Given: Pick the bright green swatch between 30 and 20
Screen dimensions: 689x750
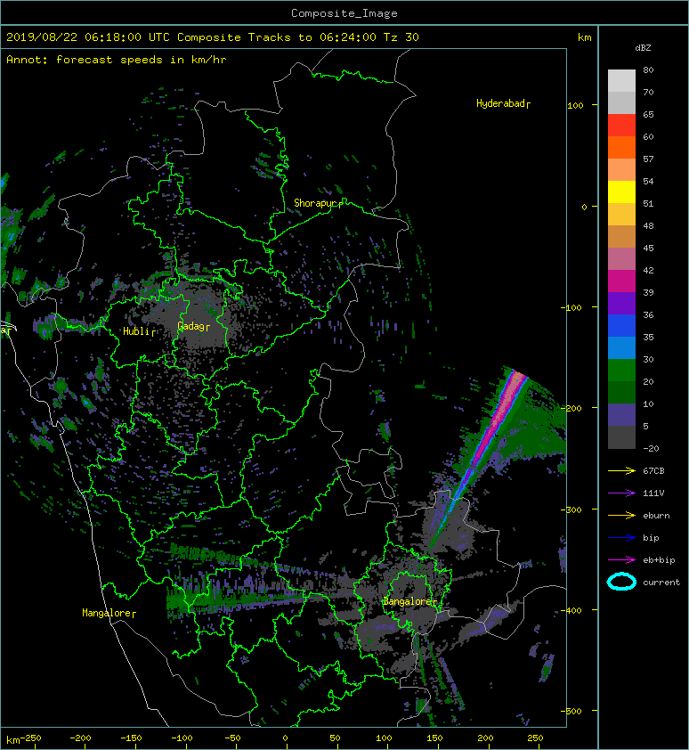Looking at the screenshot, I should coord(621,370).
